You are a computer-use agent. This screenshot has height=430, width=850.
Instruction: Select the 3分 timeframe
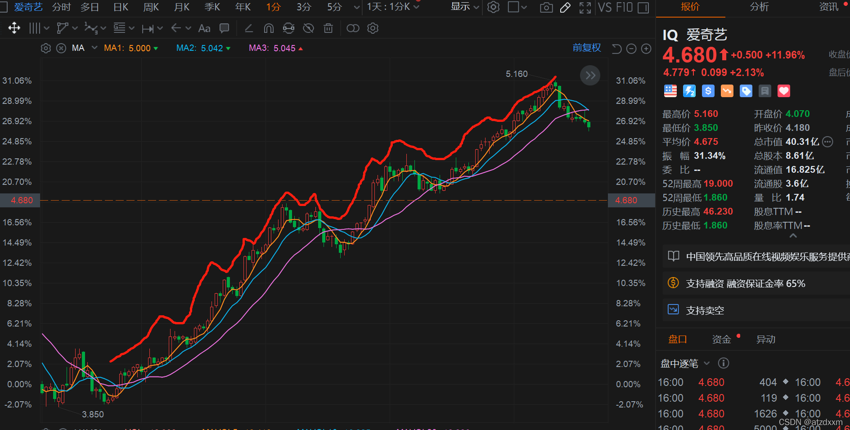(x=304, y=7)
